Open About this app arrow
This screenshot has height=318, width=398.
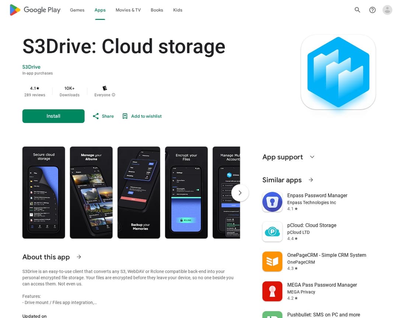tap(79, 257)
